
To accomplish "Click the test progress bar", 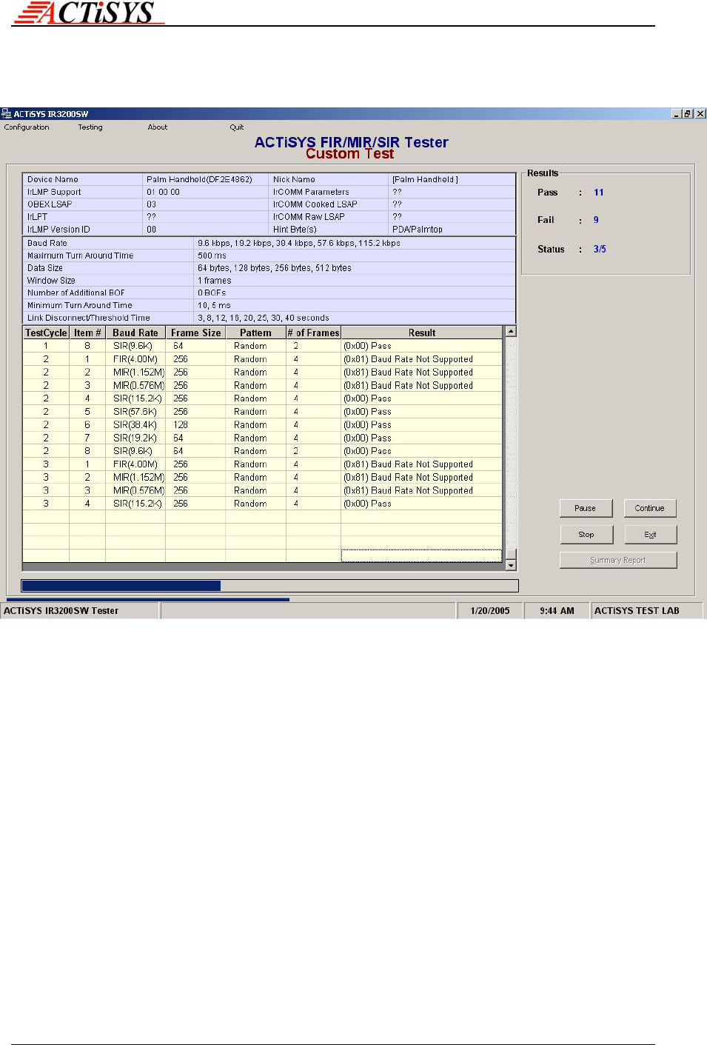I will click(269, 586).
